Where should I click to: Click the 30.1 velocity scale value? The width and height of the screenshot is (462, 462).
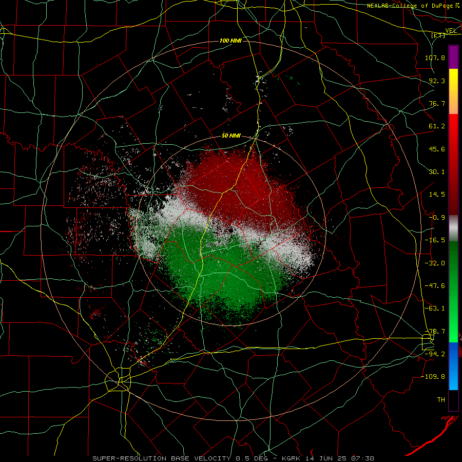(x=437, y=172)
